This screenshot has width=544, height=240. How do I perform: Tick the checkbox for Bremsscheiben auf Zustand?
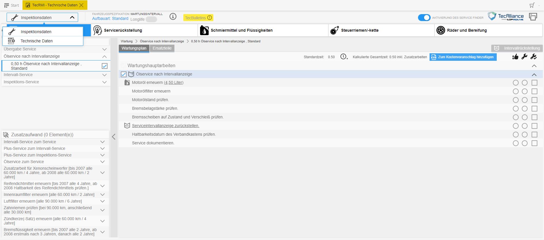coord(534,117)
